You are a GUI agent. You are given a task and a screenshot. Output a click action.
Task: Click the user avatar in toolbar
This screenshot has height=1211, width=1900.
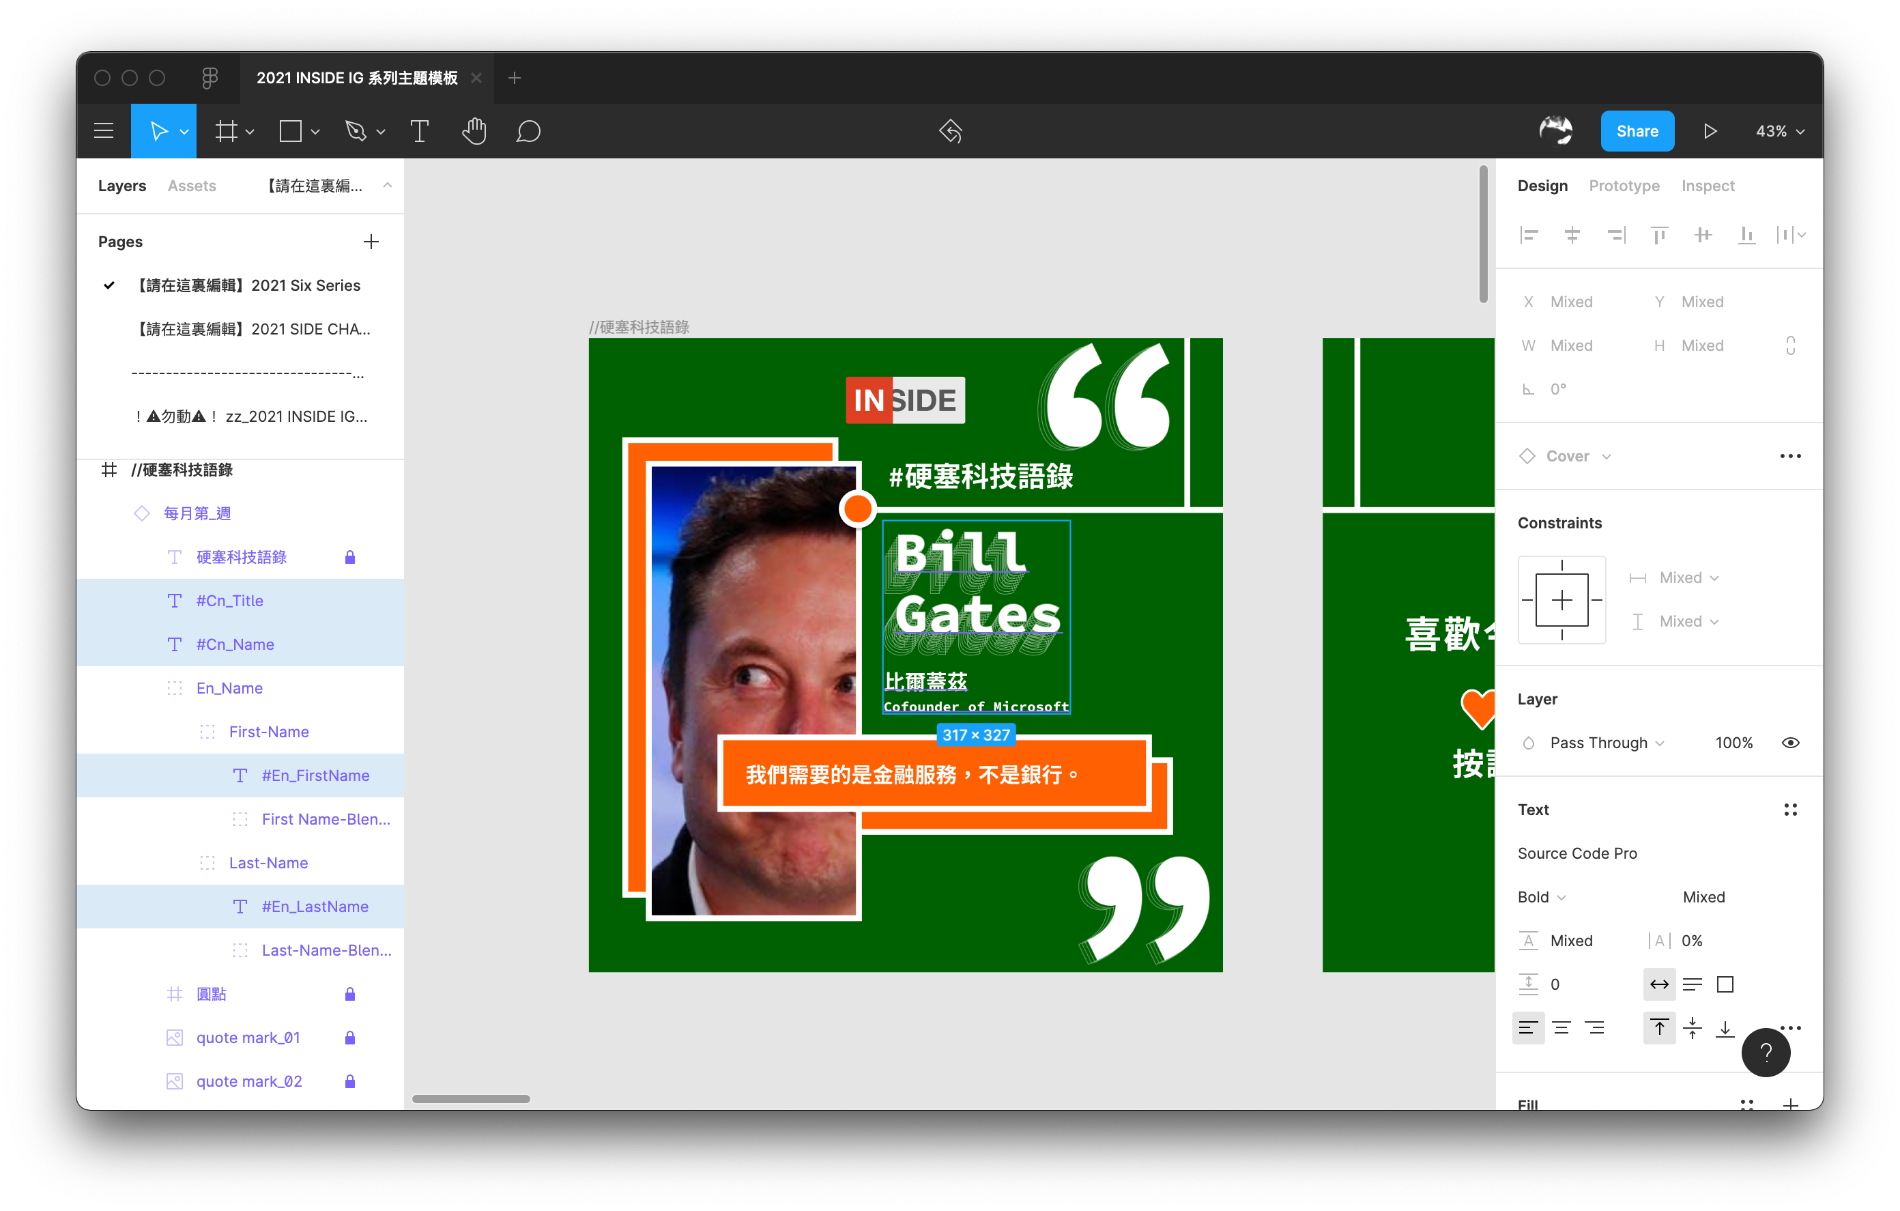pos(1555,131)
